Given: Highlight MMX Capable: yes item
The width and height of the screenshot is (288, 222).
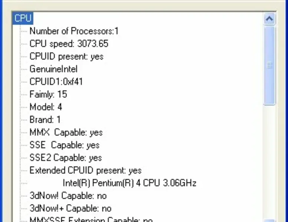Looking at the screenshot, I should [66, 132].
